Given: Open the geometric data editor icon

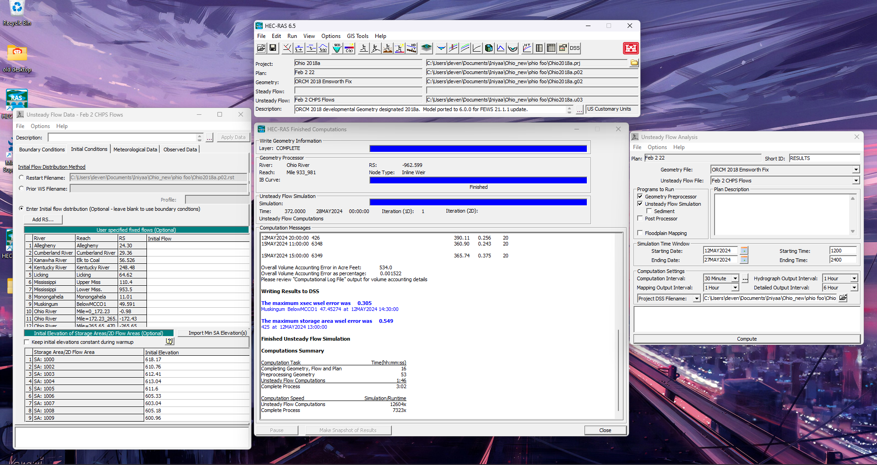Looking at the screenshot, I should [287, 48].
